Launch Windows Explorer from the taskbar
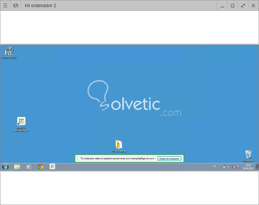Image resolution: width=259 pixels, height=205 pixels. 17,167
